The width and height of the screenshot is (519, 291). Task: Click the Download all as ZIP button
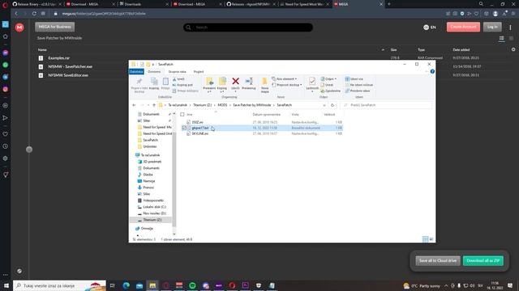click(x=483, y=260)
